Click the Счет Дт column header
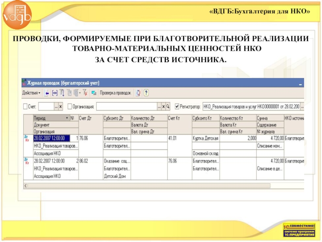This screenshot has height=242, width=322. [91, 125]
